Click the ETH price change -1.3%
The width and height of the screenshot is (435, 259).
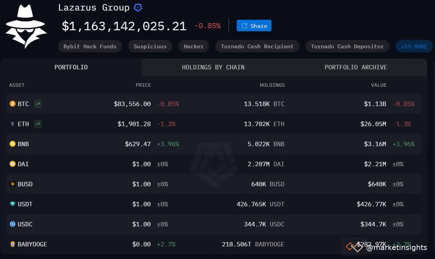point(166,124)
